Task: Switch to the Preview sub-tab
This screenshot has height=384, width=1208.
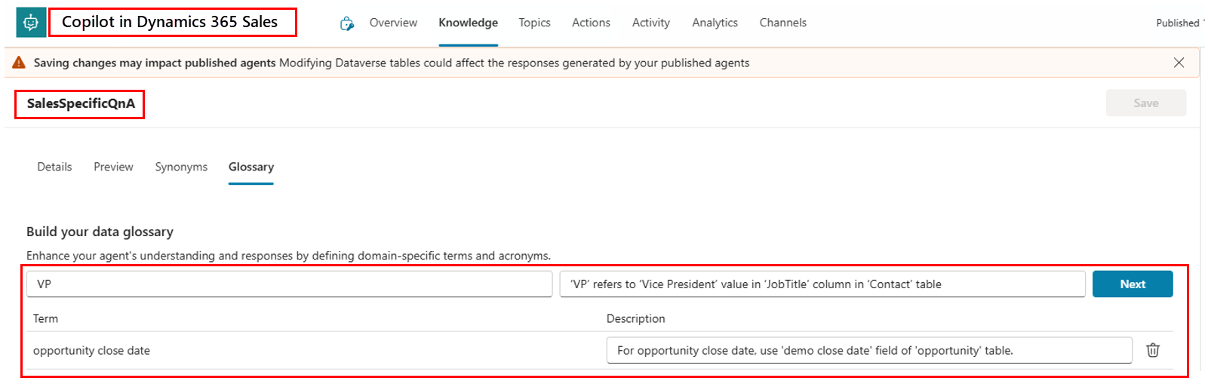Action: coord(113,167)
